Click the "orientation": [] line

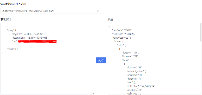tap(134, 75)
